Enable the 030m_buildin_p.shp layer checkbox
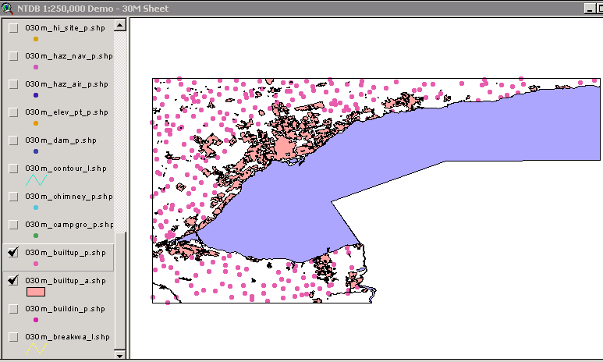 (x=13, y=309)
